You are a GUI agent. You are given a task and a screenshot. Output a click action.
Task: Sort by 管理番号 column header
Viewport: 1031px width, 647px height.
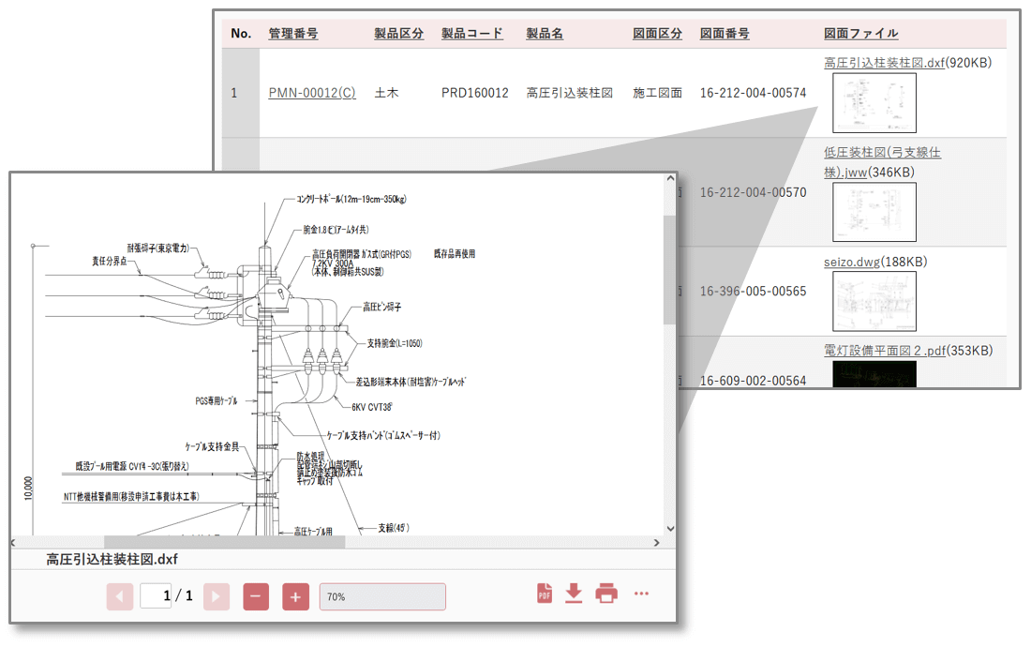[293, 34]
